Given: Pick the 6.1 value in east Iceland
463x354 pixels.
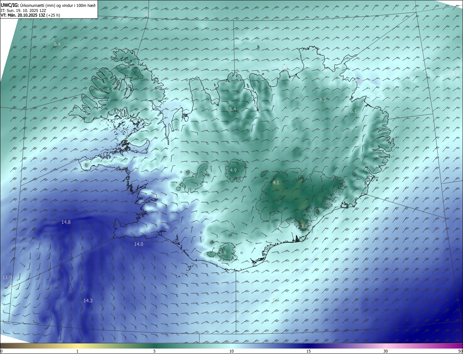Looking at the screenshot, I should [x=353, y=111].
